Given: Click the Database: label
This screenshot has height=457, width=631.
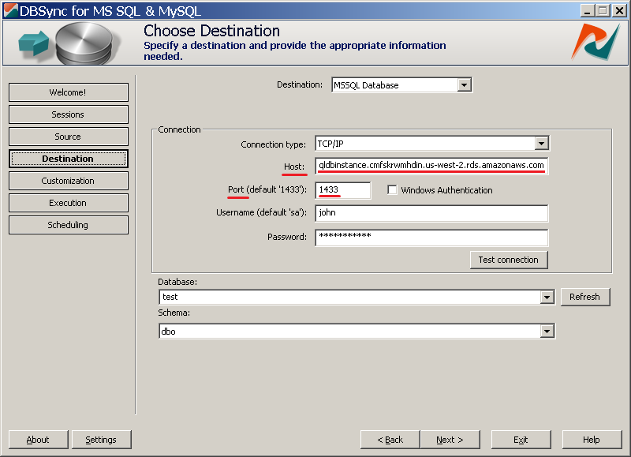Looking at the screenshot, I should pyautogui.click(x=177, y=282).
